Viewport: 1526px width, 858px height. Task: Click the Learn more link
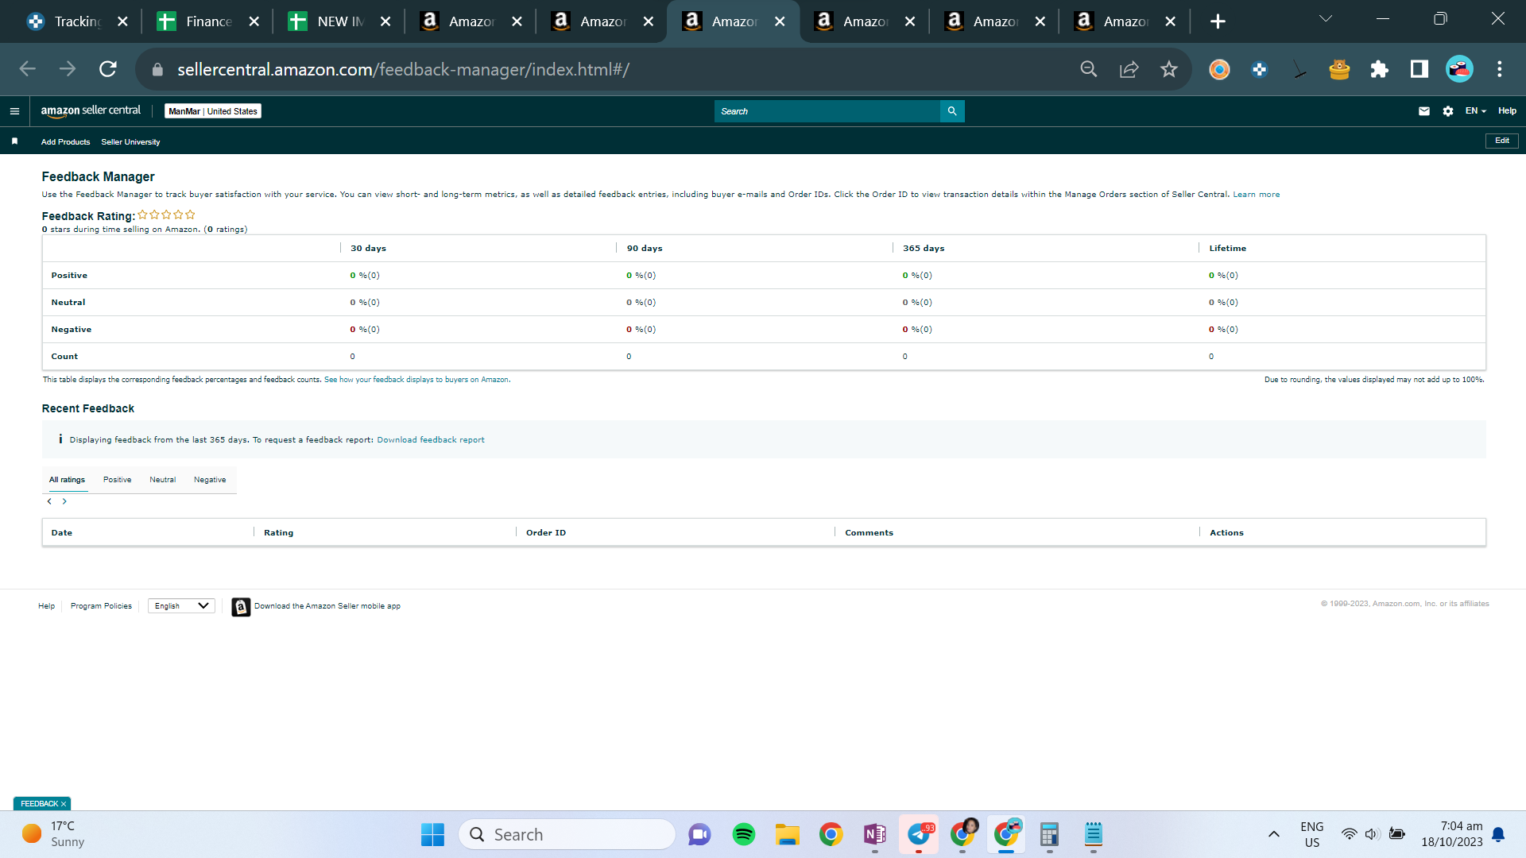pyautogui.click(x=1257, y=195)
